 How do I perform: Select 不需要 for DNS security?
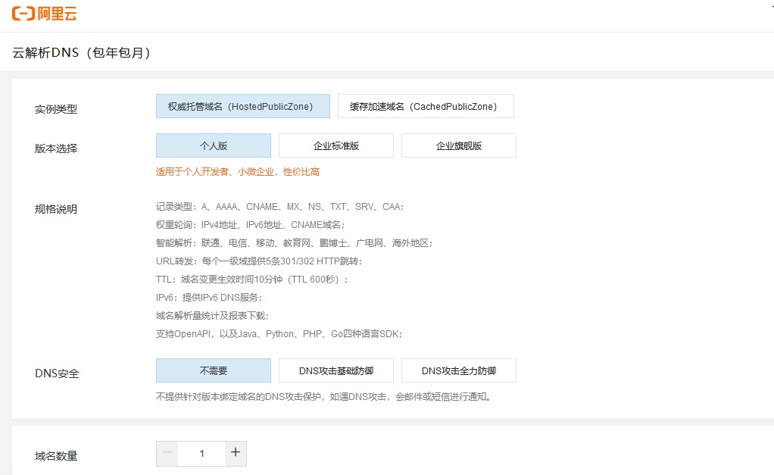pyautogui.click(x=213, y=370)
